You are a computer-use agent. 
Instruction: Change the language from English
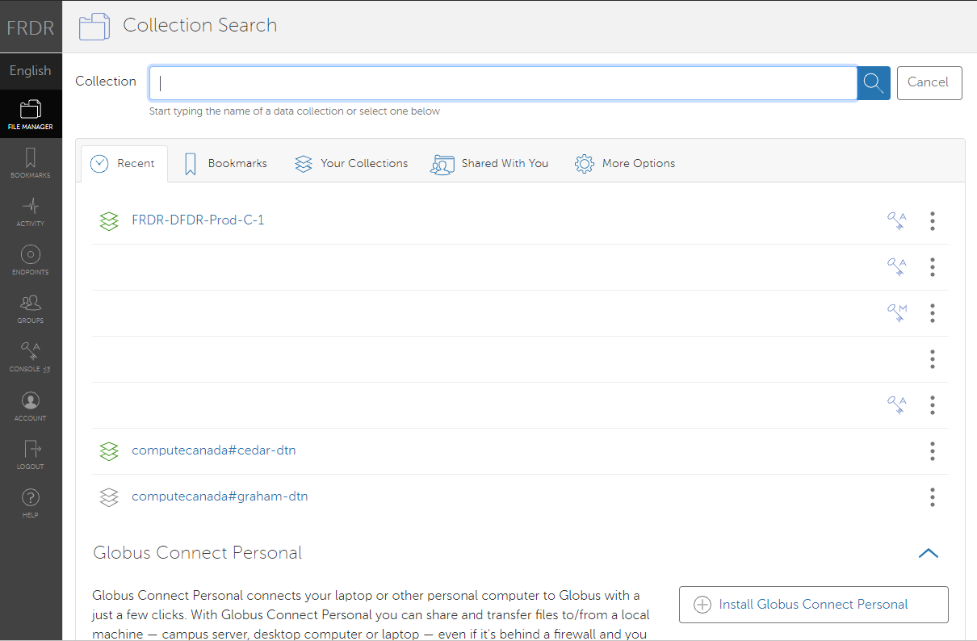tap(31, 71)
